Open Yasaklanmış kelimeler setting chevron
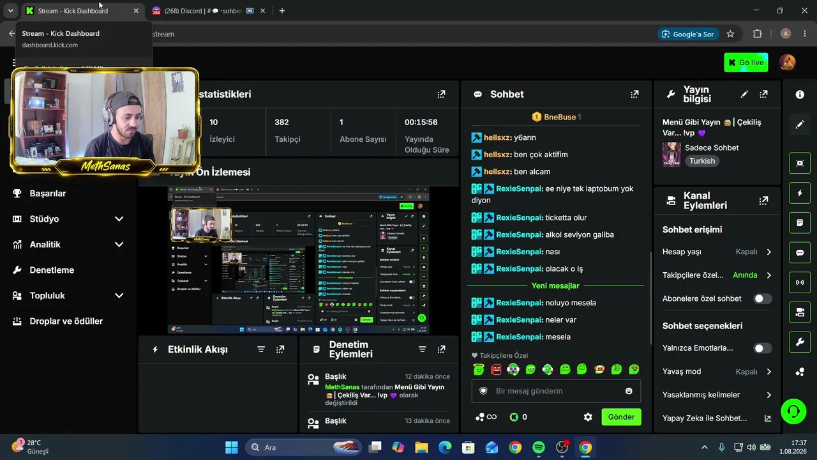This screenshot has width=817, height=460. [768, 395]
